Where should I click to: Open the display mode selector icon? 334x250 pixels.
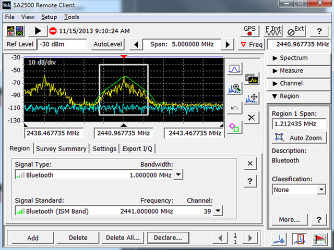[15, 31]
